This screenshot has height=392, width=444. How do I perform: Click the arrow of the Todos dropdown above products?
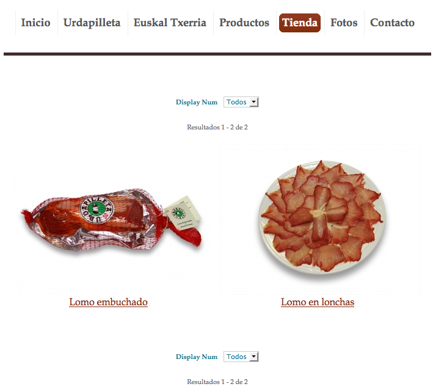click(254, 102)
